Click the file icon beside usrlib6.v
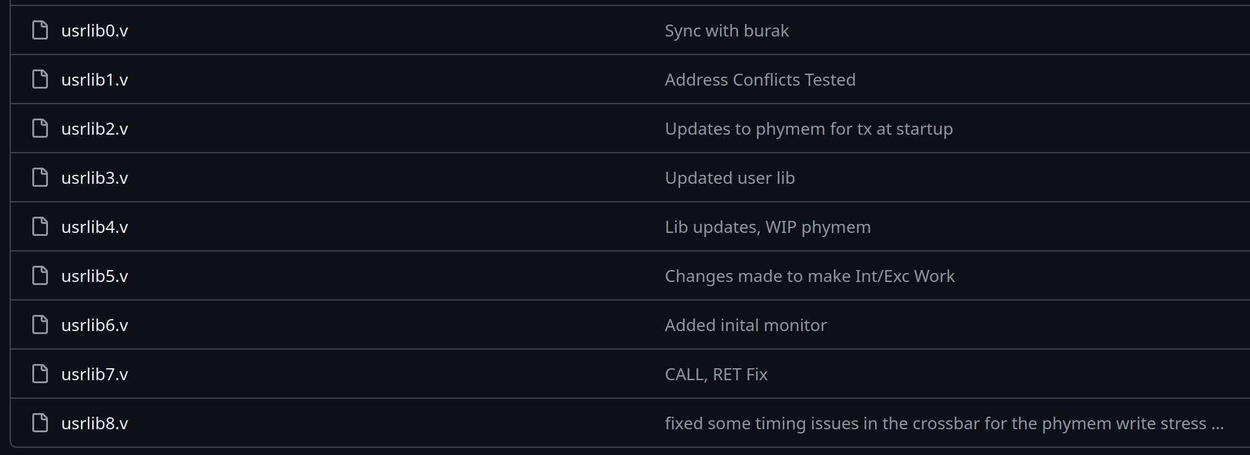Viewport: 1250px width, 455px height. click(x=40, y=325)
